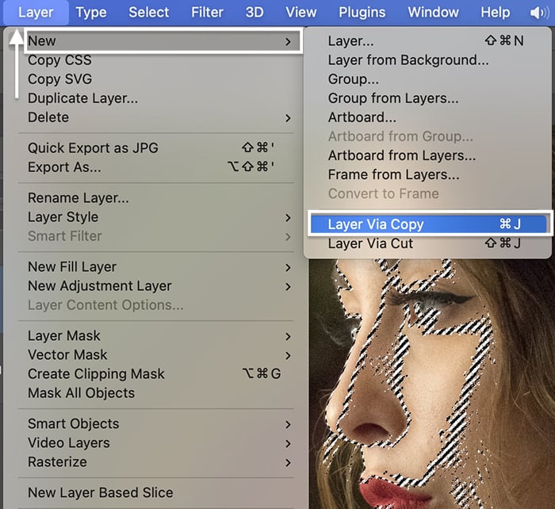Choose New Layer Based Slice
This screenshot has height=509, width=555.
[x=155, y=492]
